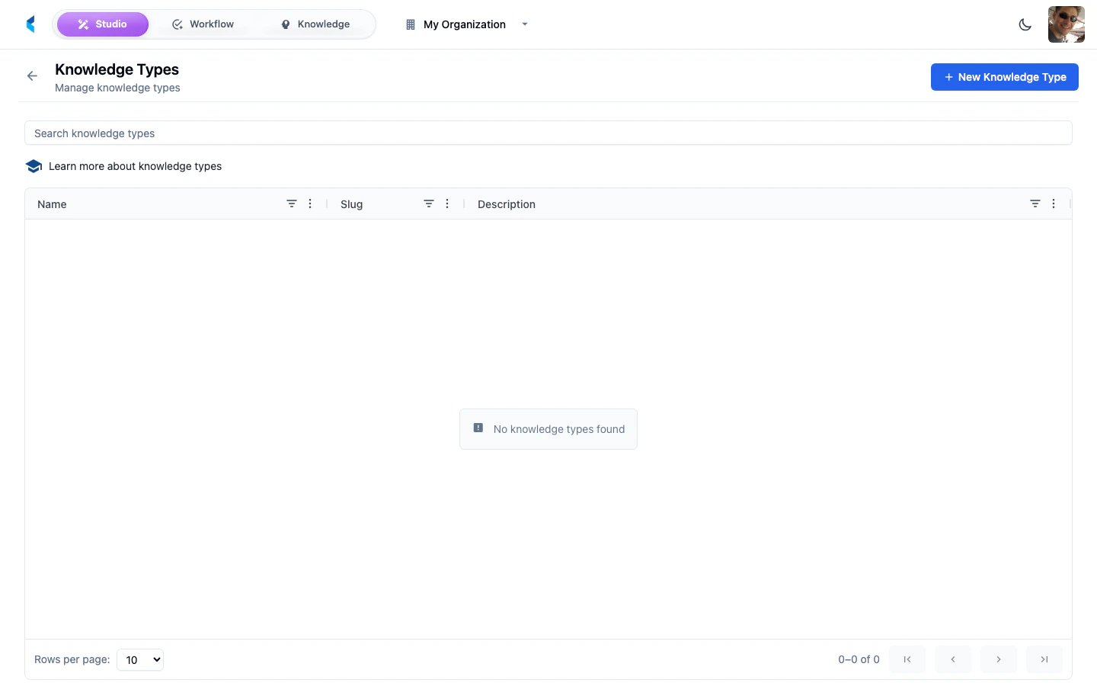Open the three-dot menu on the Name column
Screen dimensions: 1097x686
(x=310, y=204)
